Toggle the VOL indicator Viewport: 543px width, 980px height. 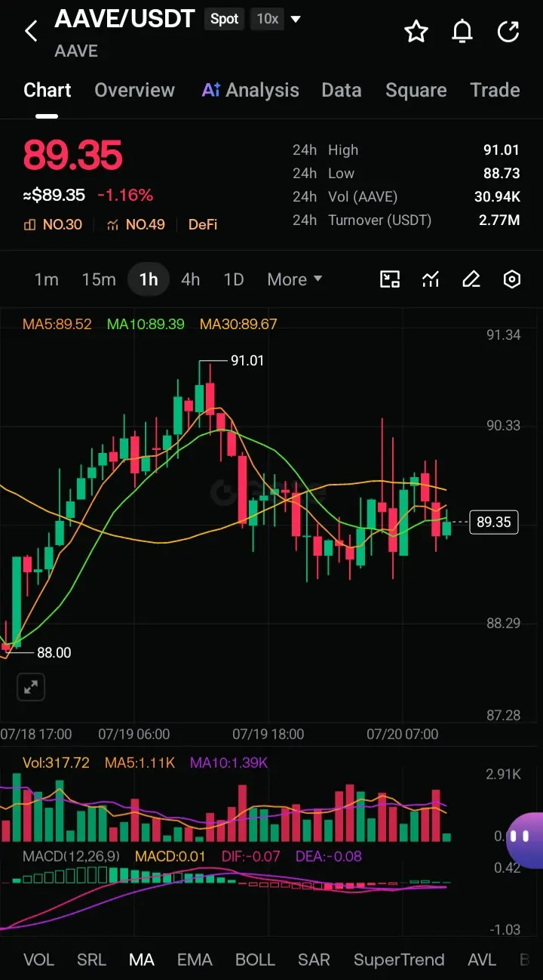point(38,960)
